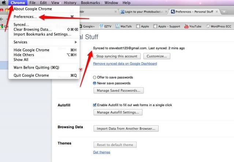Open the Apple menu
This screenshot has width=234, height=162.
(x=4, y=3)
